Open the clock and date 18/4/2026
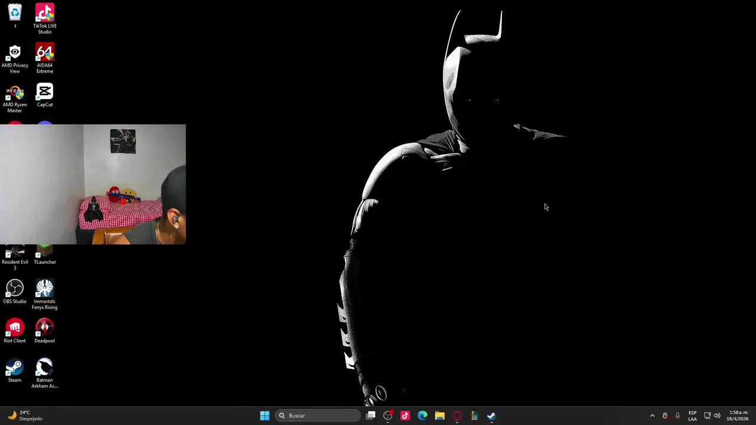The image size is (756, 425). coord(738,416)
